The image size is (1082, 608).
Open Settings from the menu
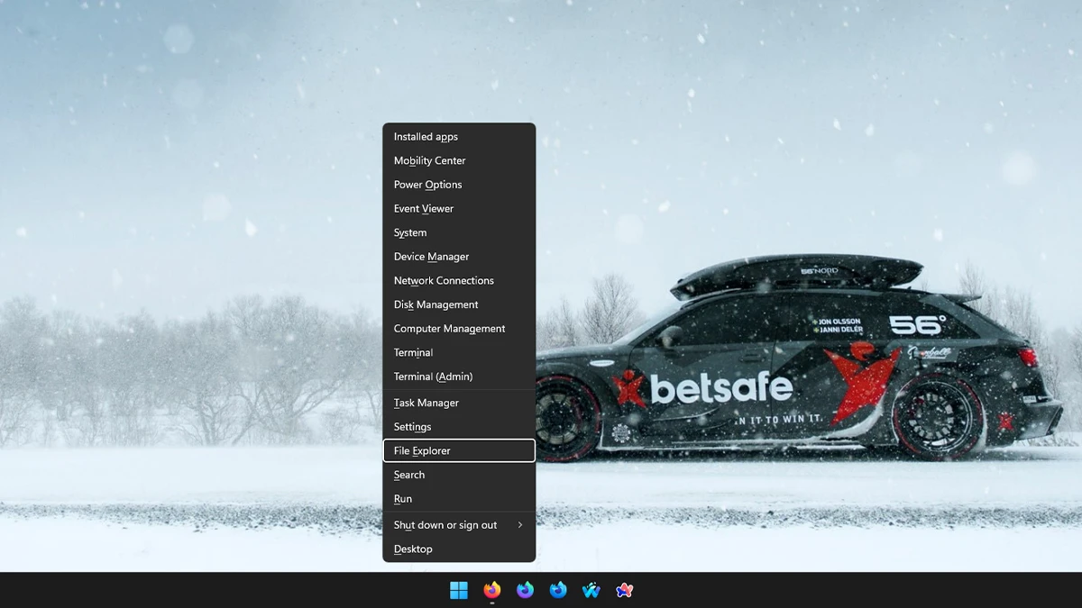pos(459,427)
